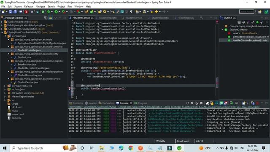Open dropdown arrow beside Debug icon
The image size is (270, 152).
click(x=51, y=12)
